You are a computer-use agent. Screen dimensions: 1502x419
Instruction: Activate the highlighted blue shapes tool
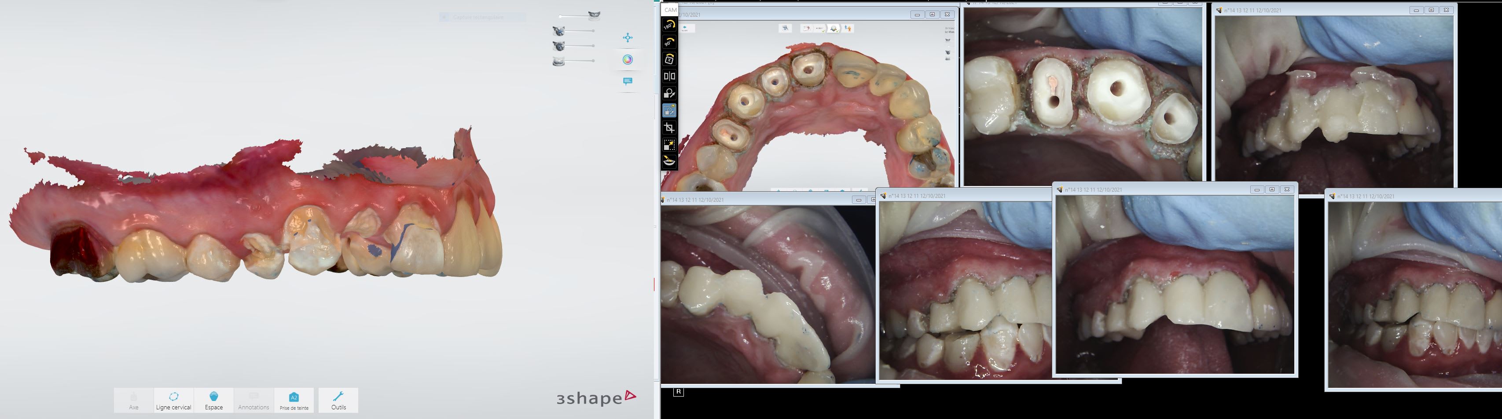pos(669,111)
